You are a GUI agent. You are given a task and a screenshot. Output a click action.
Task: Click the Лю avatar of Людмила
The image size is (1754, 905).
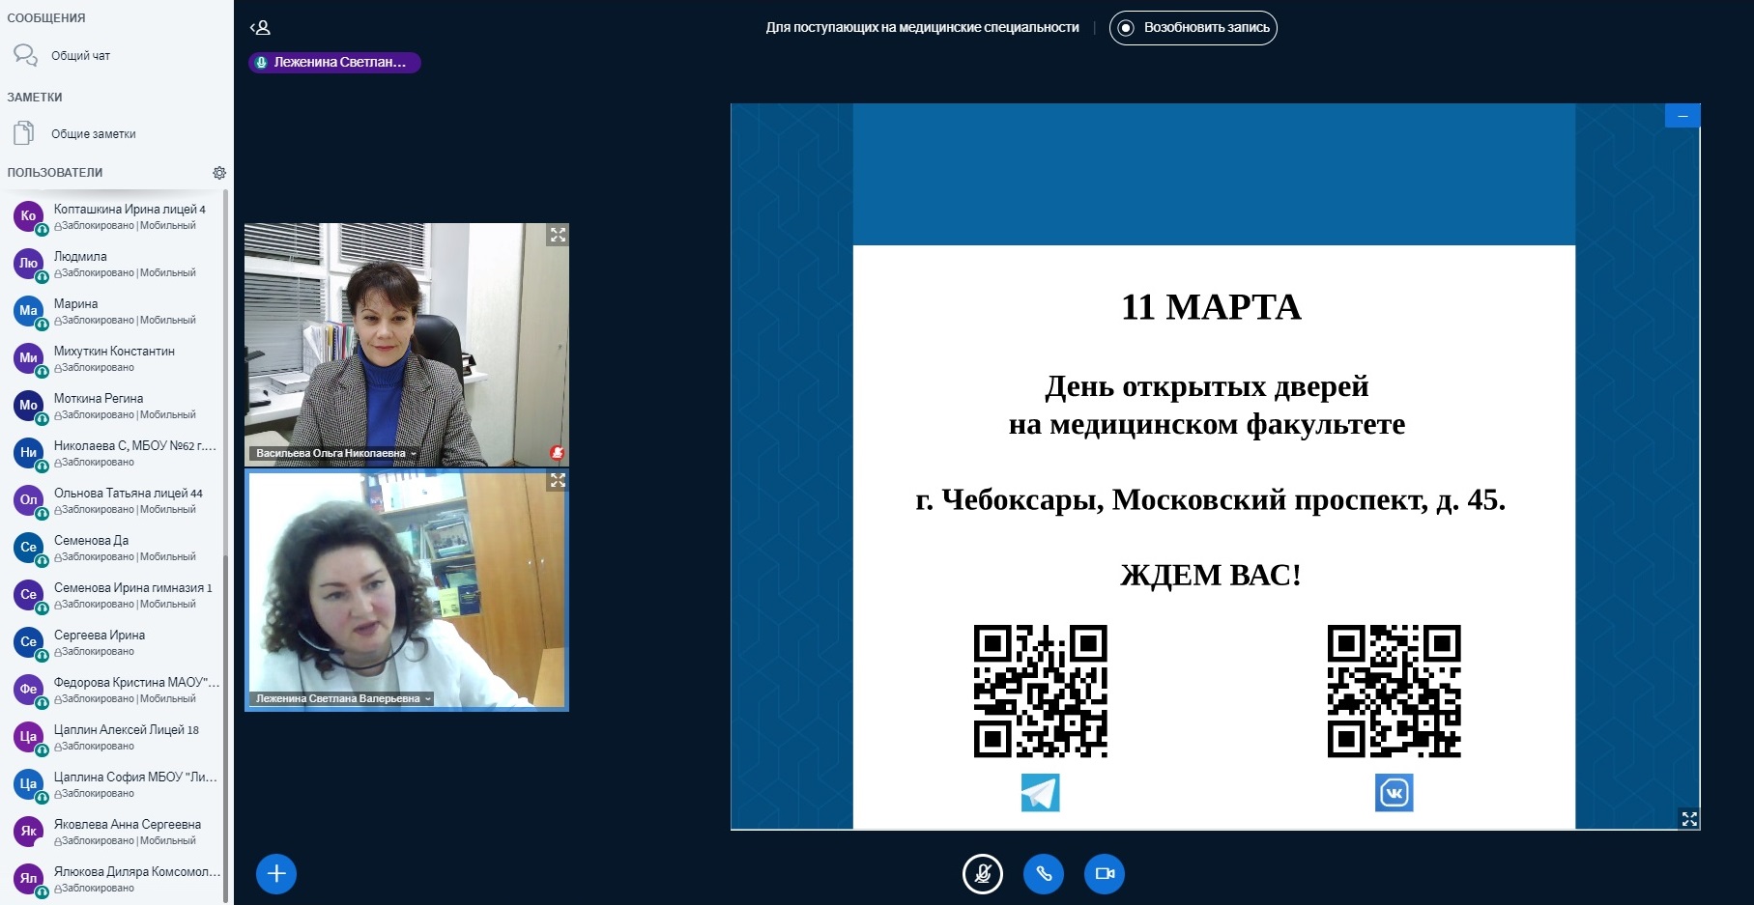coord(28,263)
